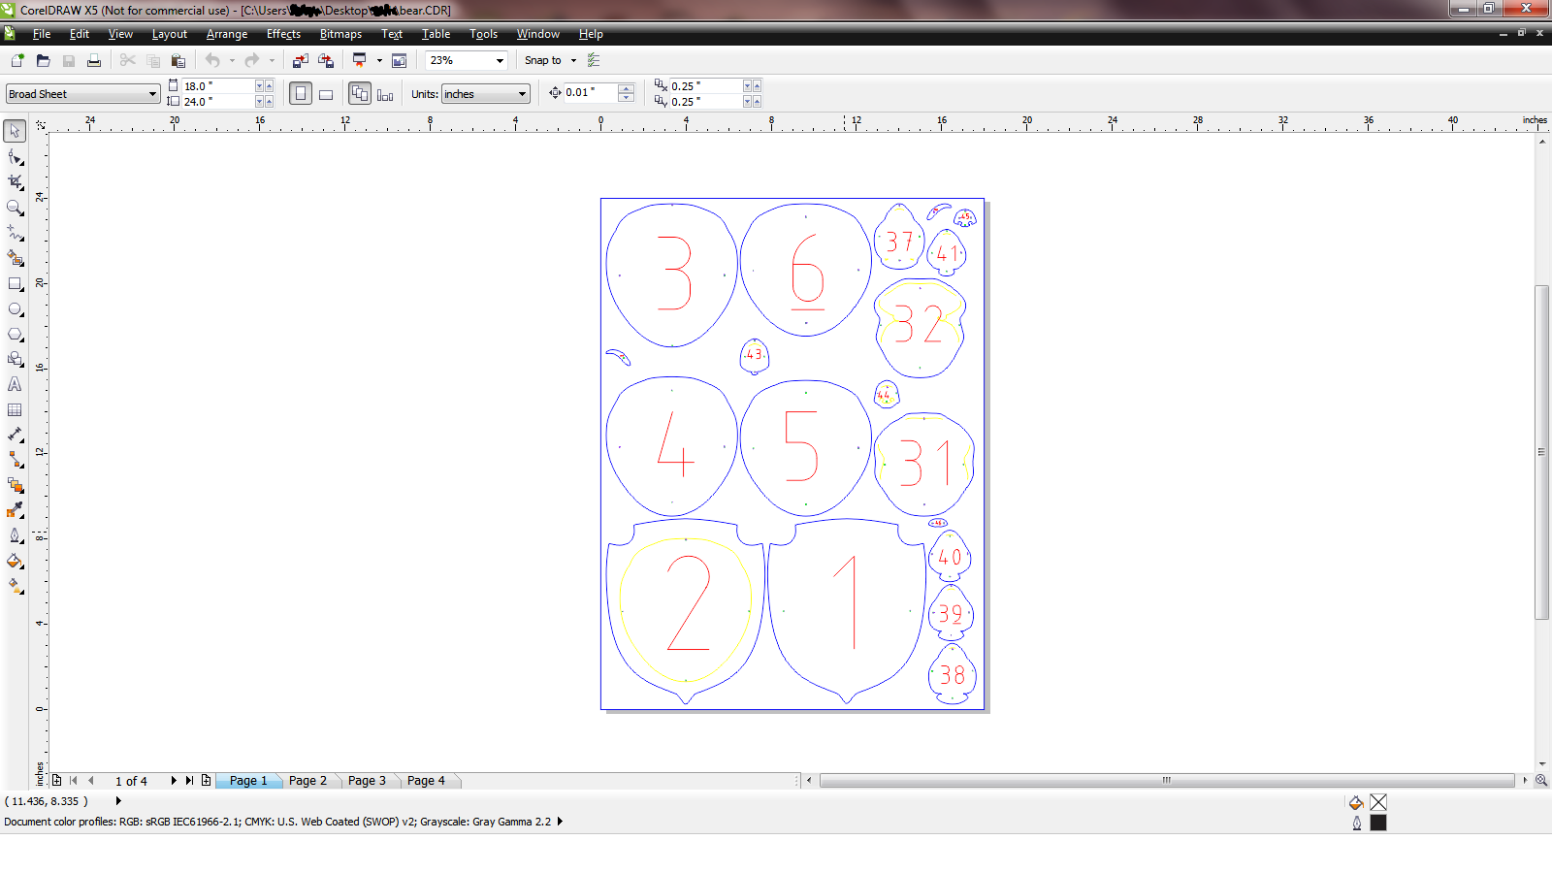The height and width of the screenshot is (873, 1552).
Task: Create a new document
Action: [x=17, y=60]
